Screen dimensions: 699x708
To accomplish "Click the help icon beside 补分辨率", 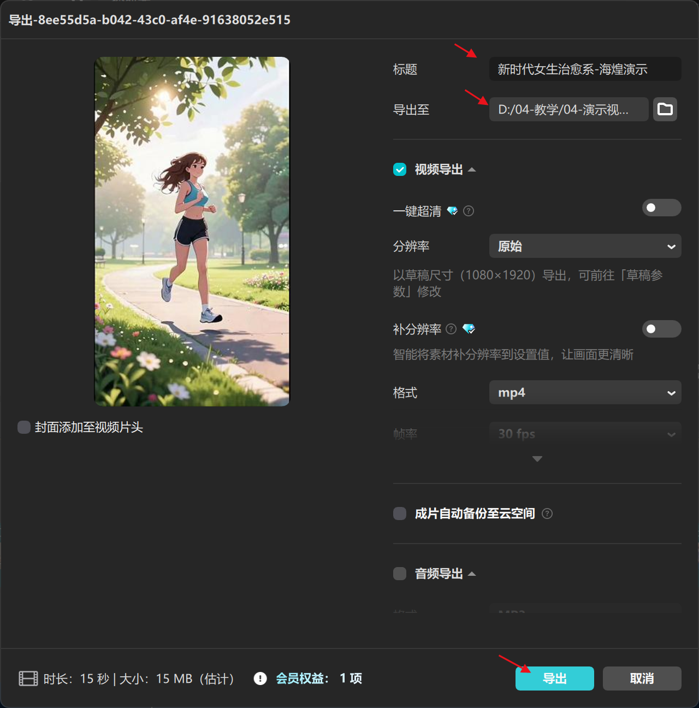I will (x=451, y=329).
